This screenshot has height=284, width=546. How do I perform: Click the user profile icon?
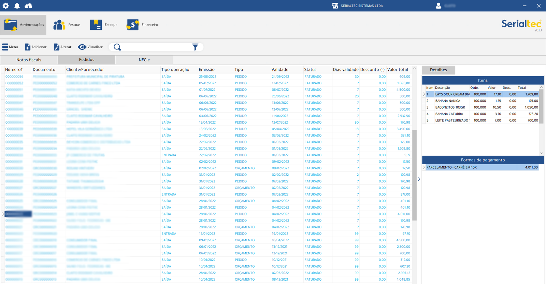(439, 6)
